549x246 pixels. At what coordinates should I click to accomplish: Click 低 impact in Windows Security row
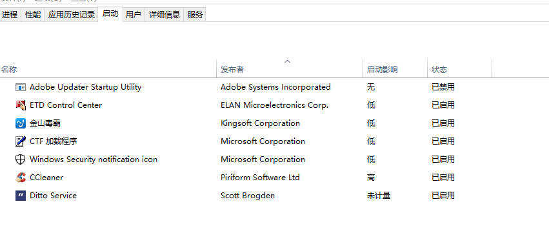371,159
